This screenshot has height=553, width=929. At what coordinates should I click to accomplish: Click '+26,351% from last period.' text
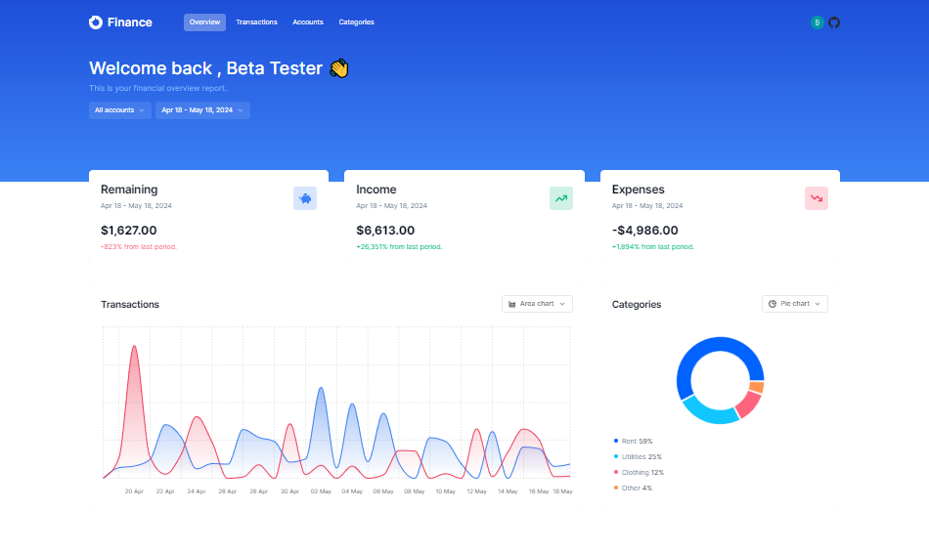(399, 247)
